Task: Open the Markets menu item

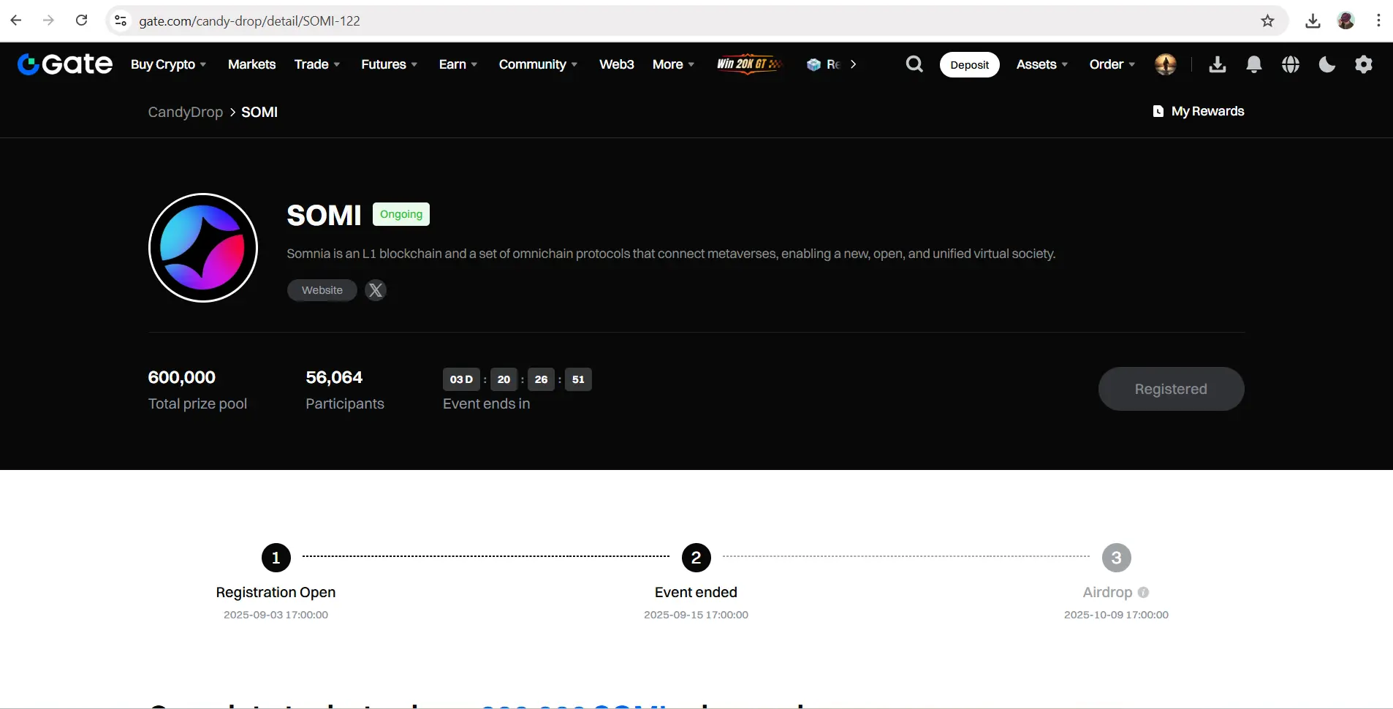Action: pos(251,64)
